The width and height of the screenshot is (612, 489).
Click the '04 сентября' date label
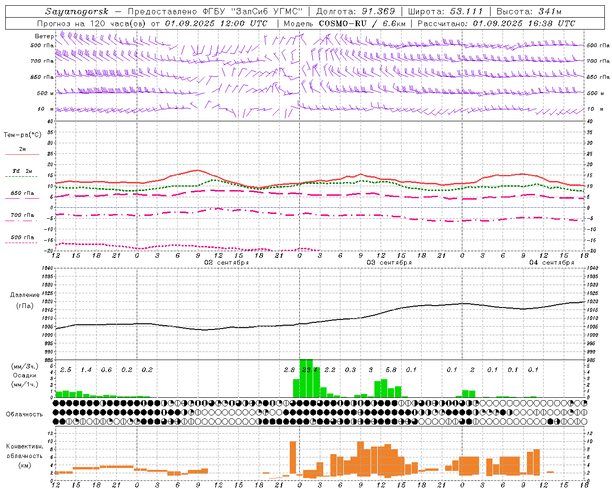pyautogui.click(x=552, y=263)
